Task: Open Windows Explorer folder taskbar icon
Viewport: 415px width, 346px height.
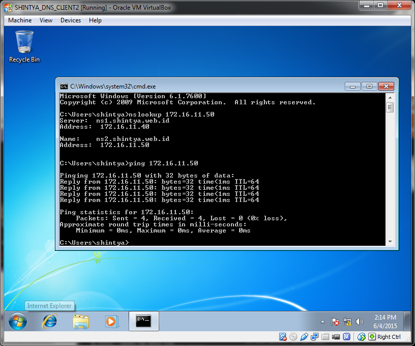Action: click(x=81, y=322)
